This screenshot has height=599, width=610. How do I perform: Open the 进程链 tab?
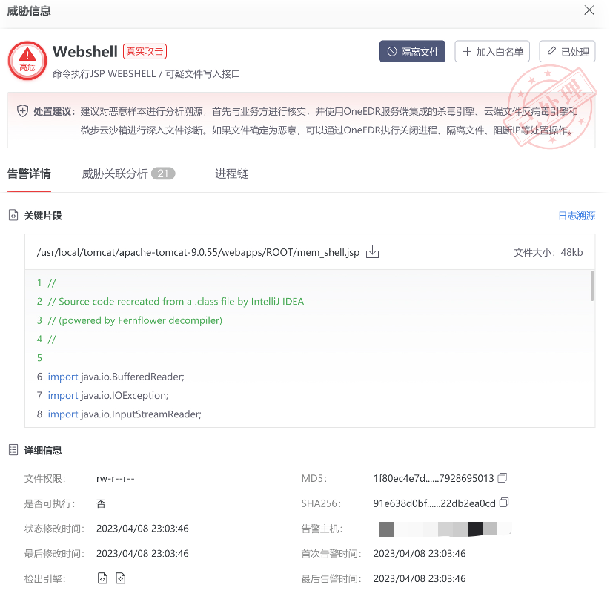(x=231, y=174)
